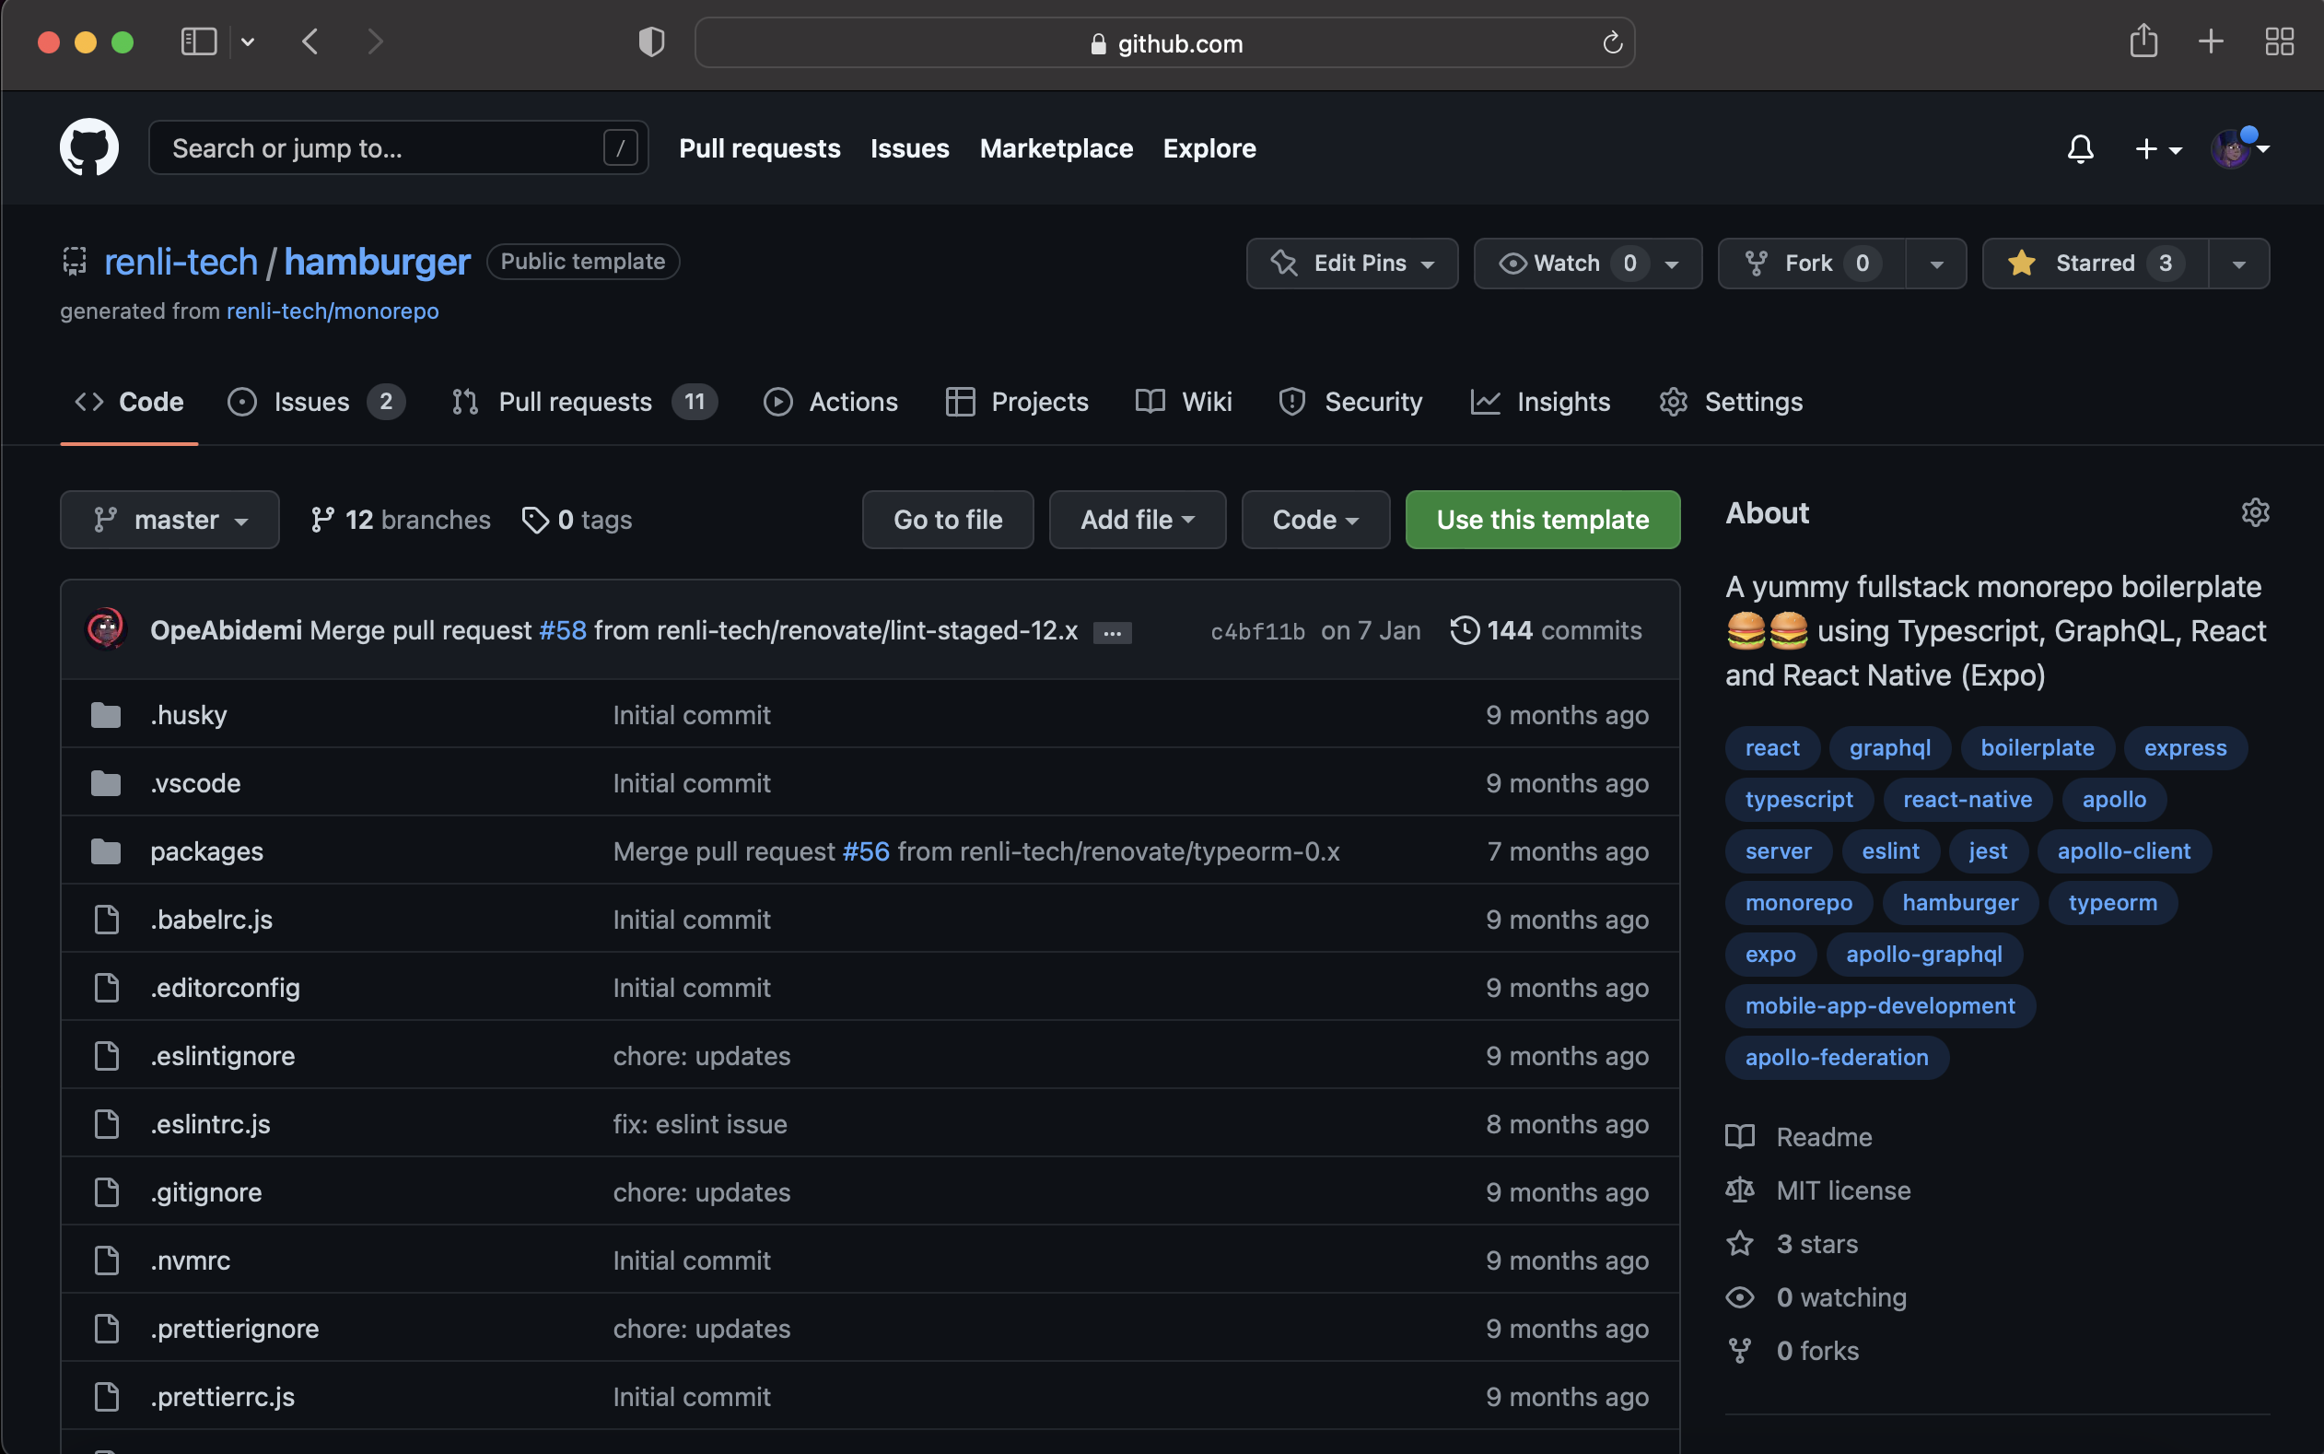The image size is (2324, 1454).
Task: Open Pull requests in top navigation
Action: pyautogui.click(x=759, y=148)
